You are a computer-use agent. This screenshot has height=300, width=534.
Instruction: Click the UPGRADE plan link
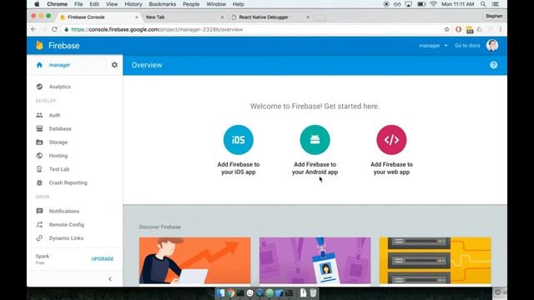point(103,259)
